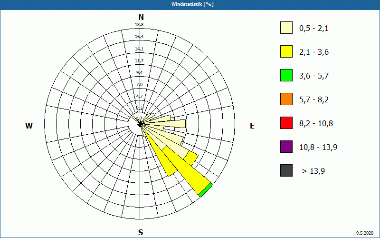Click the legend label '10,8 - 13,9'
Viewport: 380px width, 238px height.
(318, 148)
